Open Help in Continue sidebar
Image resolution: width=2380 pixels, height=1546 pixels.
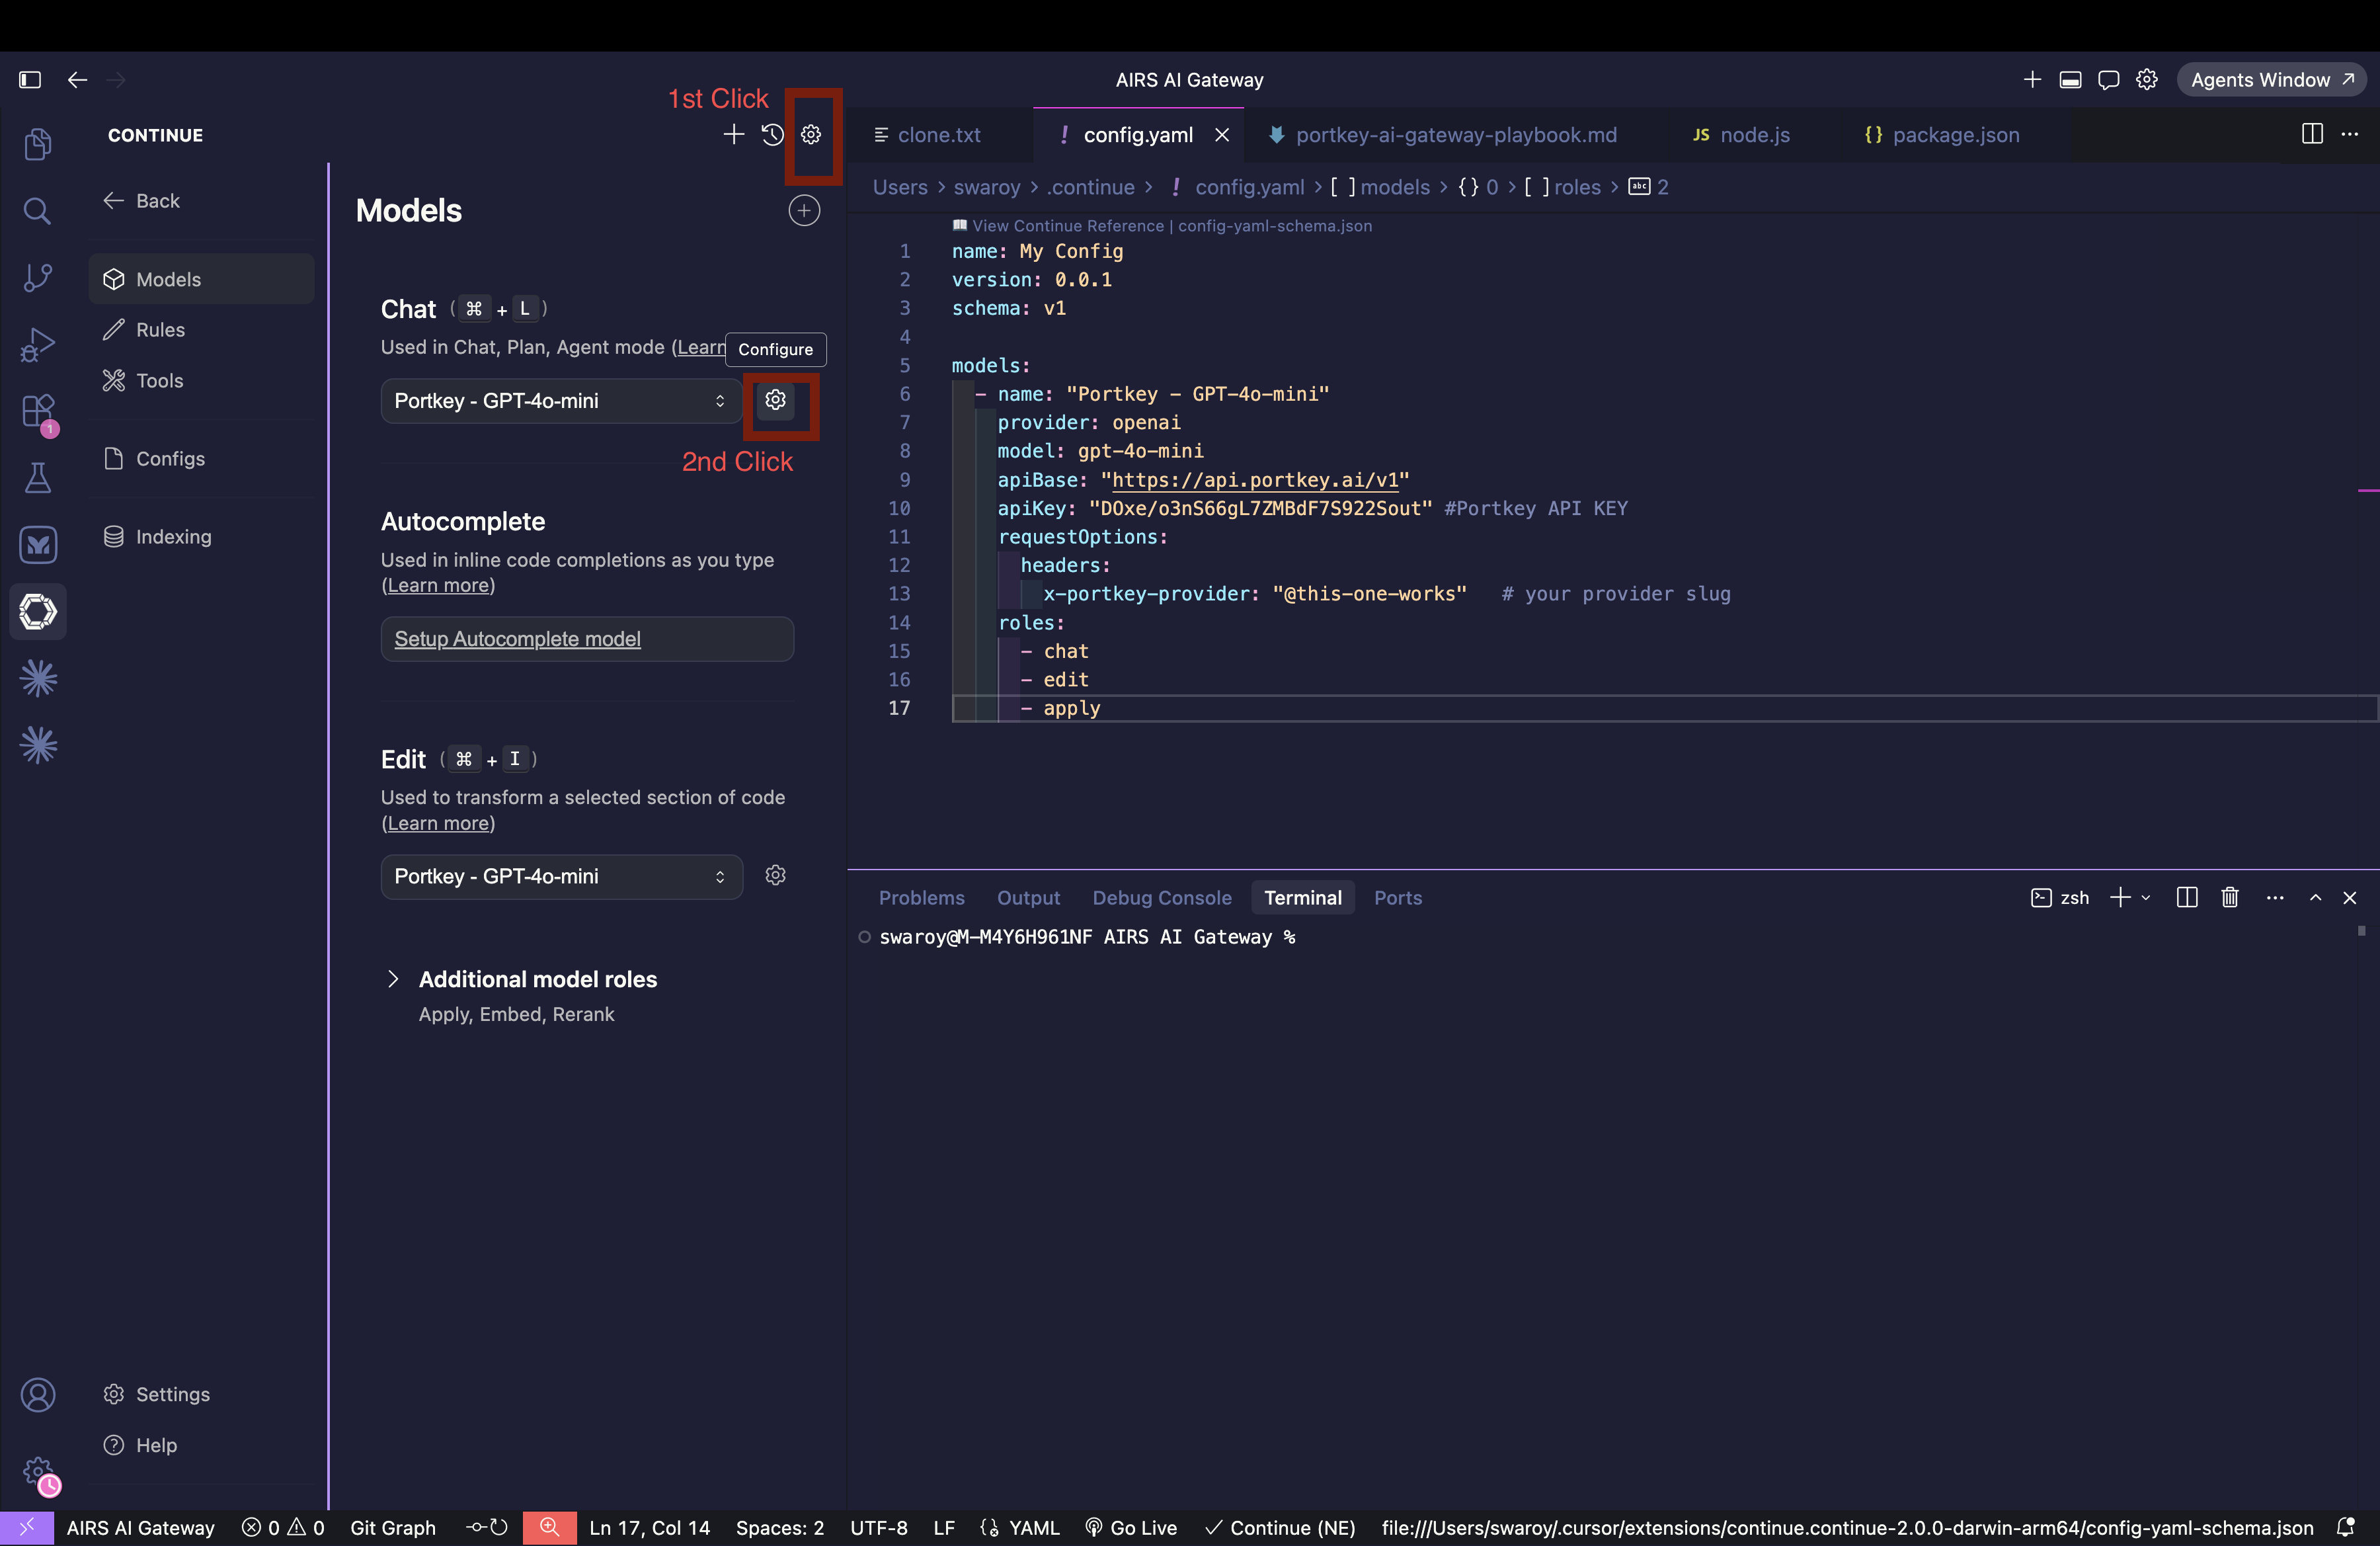tap(140, 1445)
